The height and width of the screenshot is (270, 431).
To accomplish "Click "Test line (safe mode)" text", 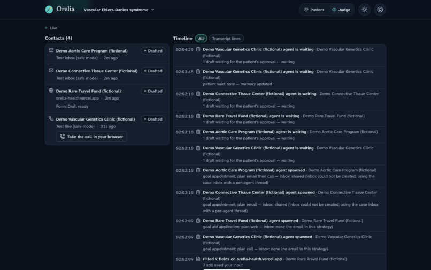I will (75, 126).
